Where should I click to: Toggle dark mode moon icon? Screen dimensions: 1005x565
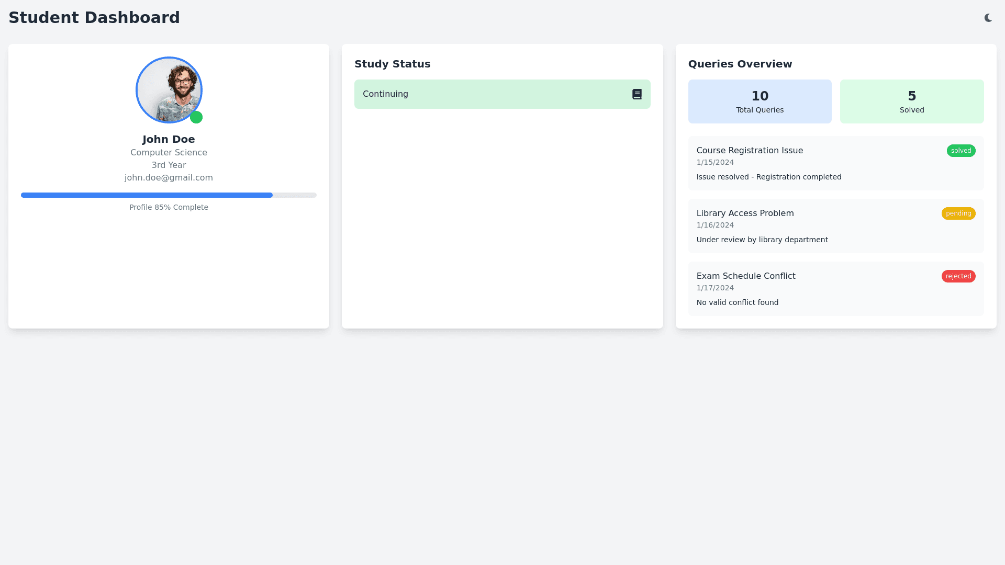pos(988,18)
